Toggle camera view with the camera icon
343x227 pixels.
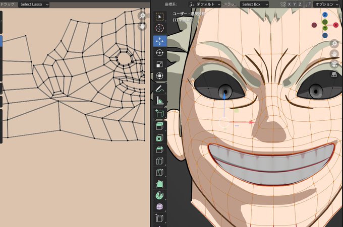(334, 64)
